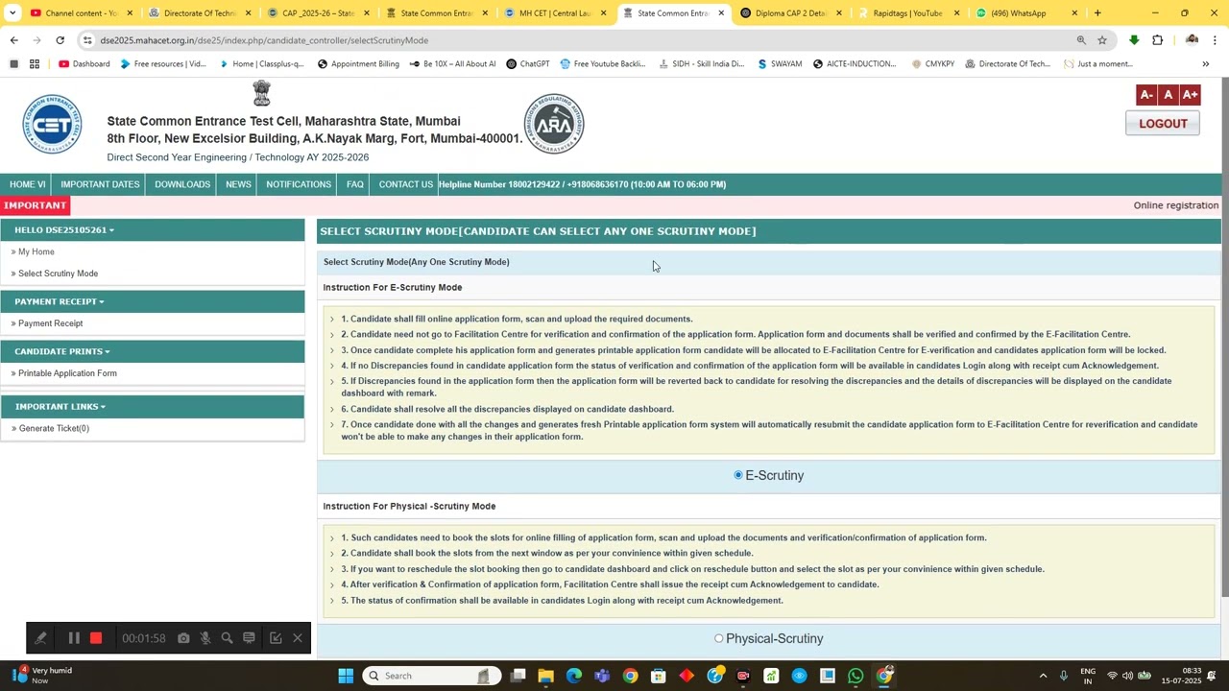The image size is (1229, 691).
Task: Open the Chrome extensions puzzle icon
Action: (1157, 40)
